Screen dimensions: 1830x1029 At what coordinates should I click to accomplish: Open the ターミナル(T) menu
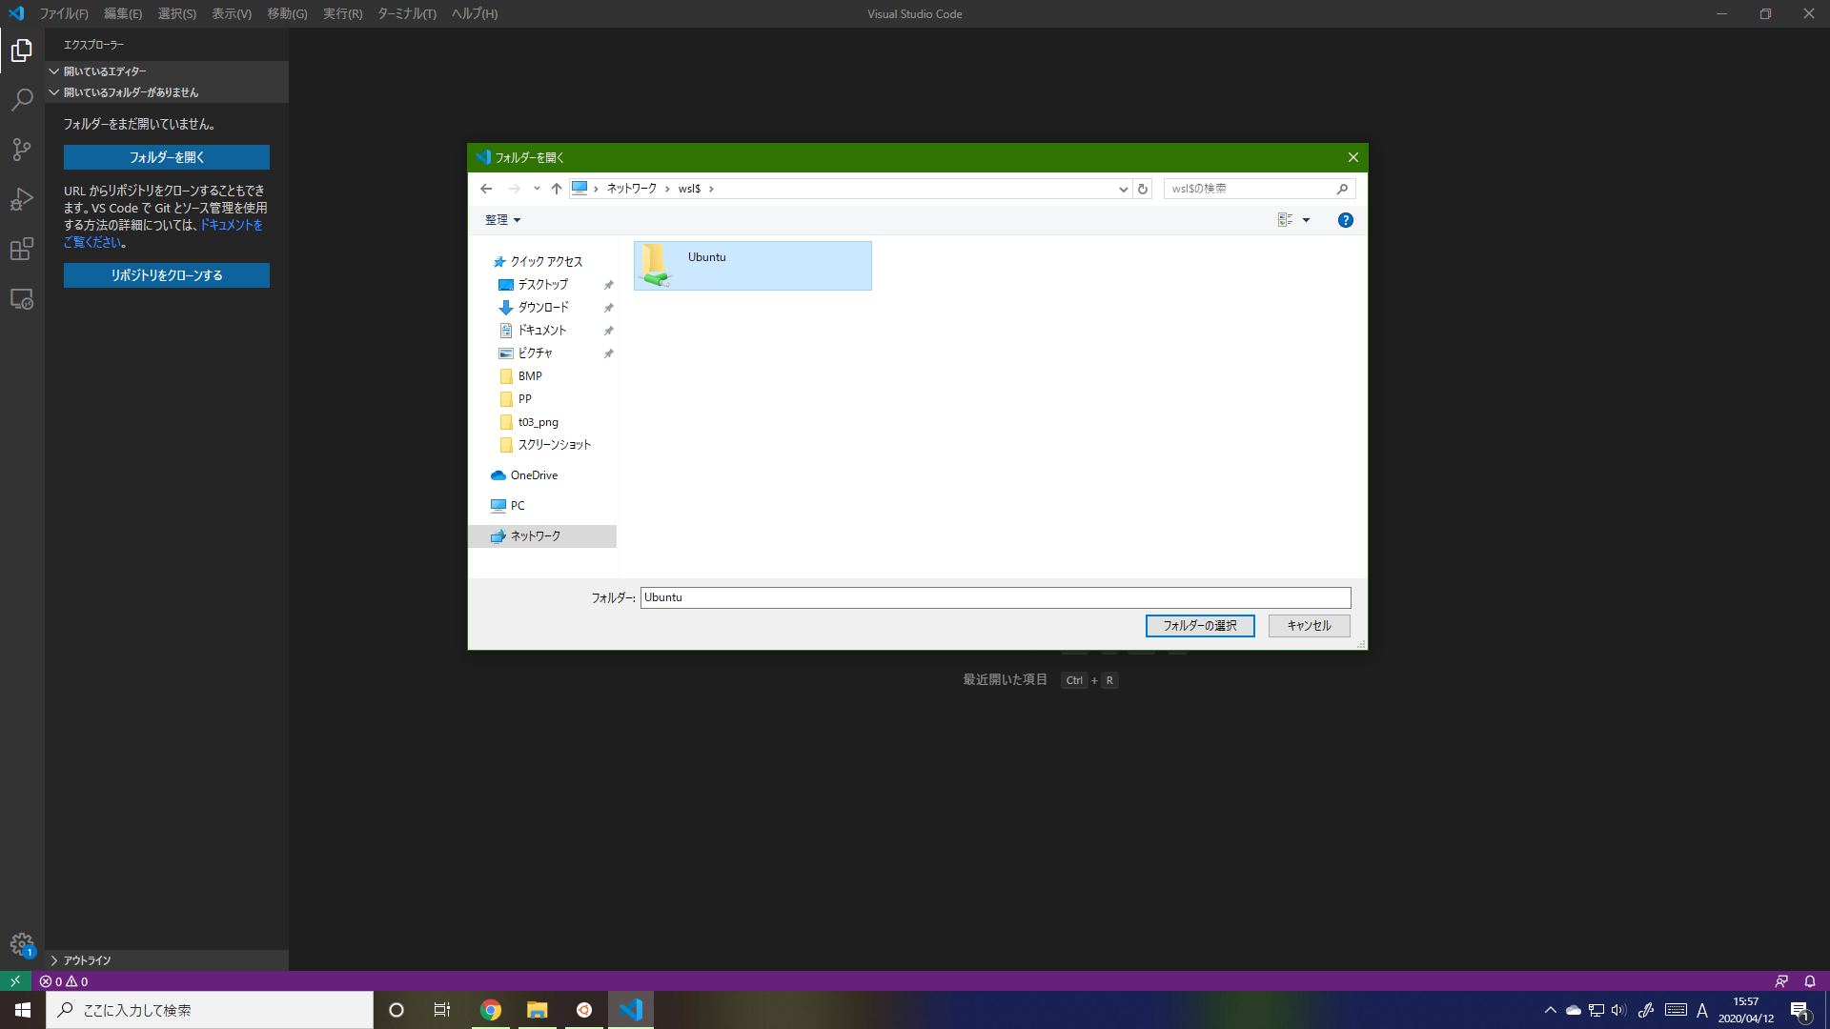click(406, 13)
